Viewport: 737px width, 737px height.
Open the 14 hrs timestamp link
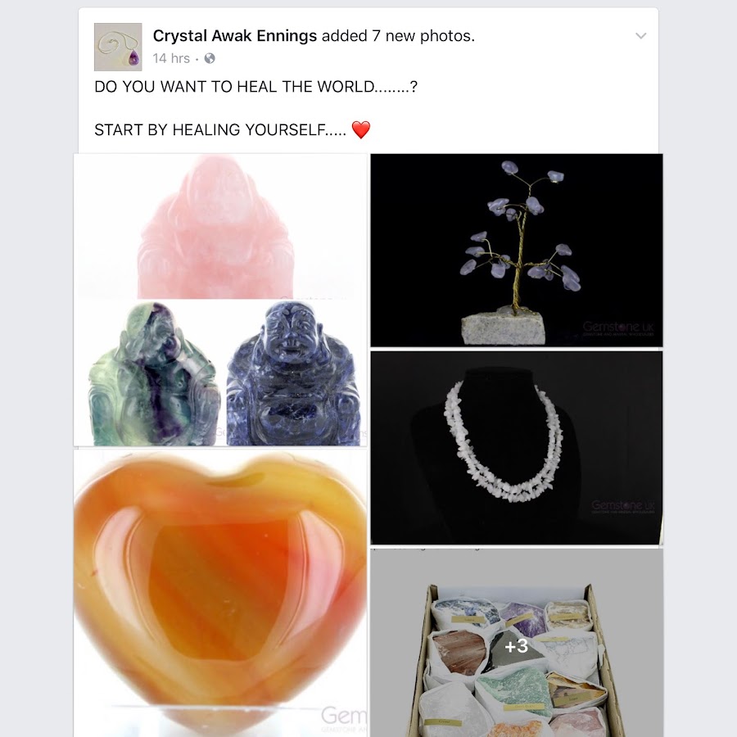point(171,58)
